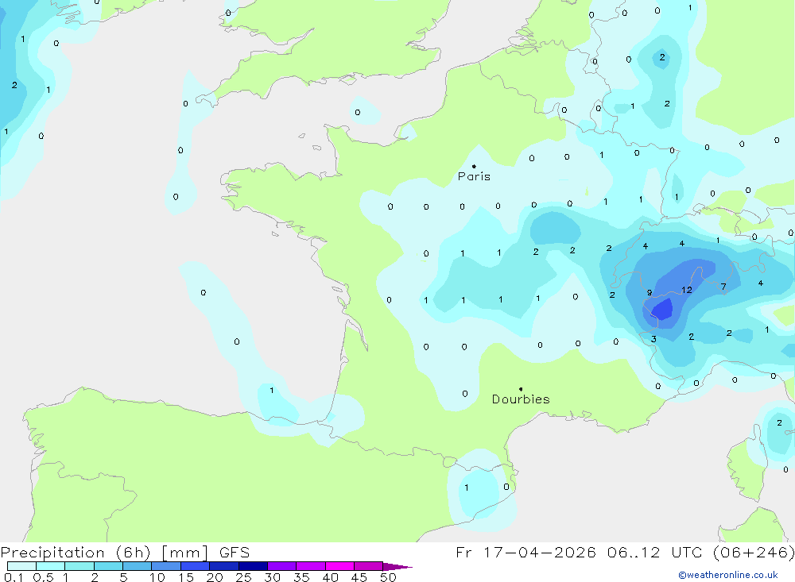Screen dimensions: 795x582
Task: Click the '12' precipitation value on the map
Action: pyautogui.click(x=687, y=291)
